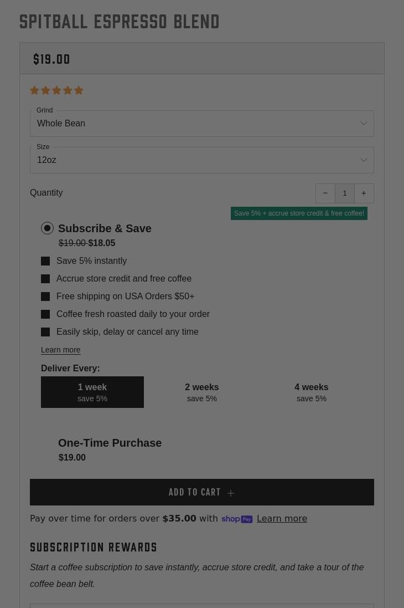Choose 4 weeks delivery frequency
The image size is (404, 608).
click(x=311, y=392)
